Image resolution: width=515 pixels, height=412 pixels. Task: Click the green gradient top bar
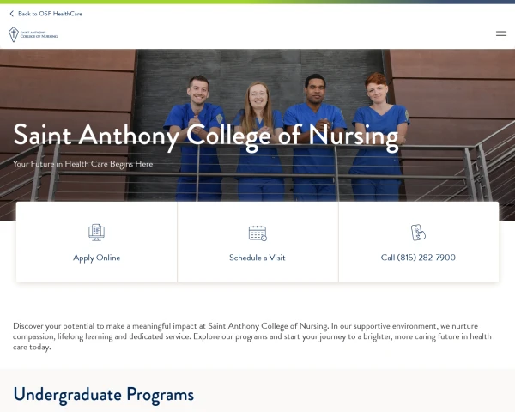click(x=257, y=2)
